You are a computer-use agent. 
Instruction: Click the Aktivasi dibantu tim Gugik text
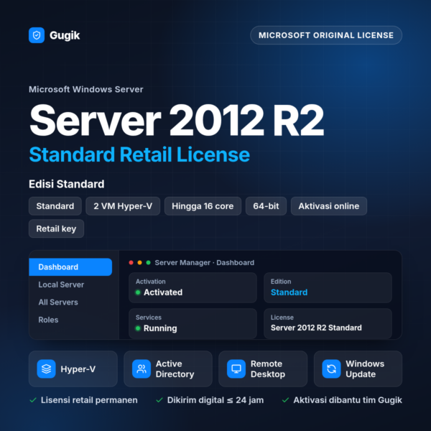pos(348,400)
